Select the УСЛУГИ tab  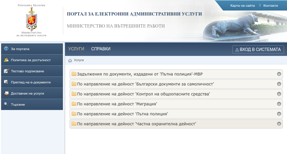[x=76, y=49]
